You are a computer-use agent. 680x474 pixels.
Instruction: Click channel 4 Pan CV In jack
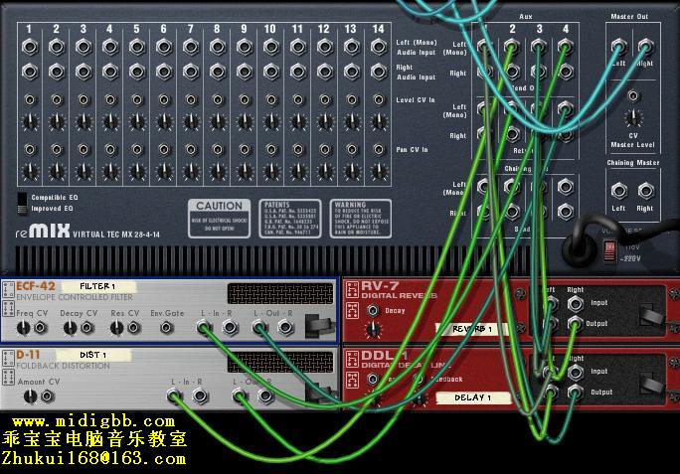110,150
